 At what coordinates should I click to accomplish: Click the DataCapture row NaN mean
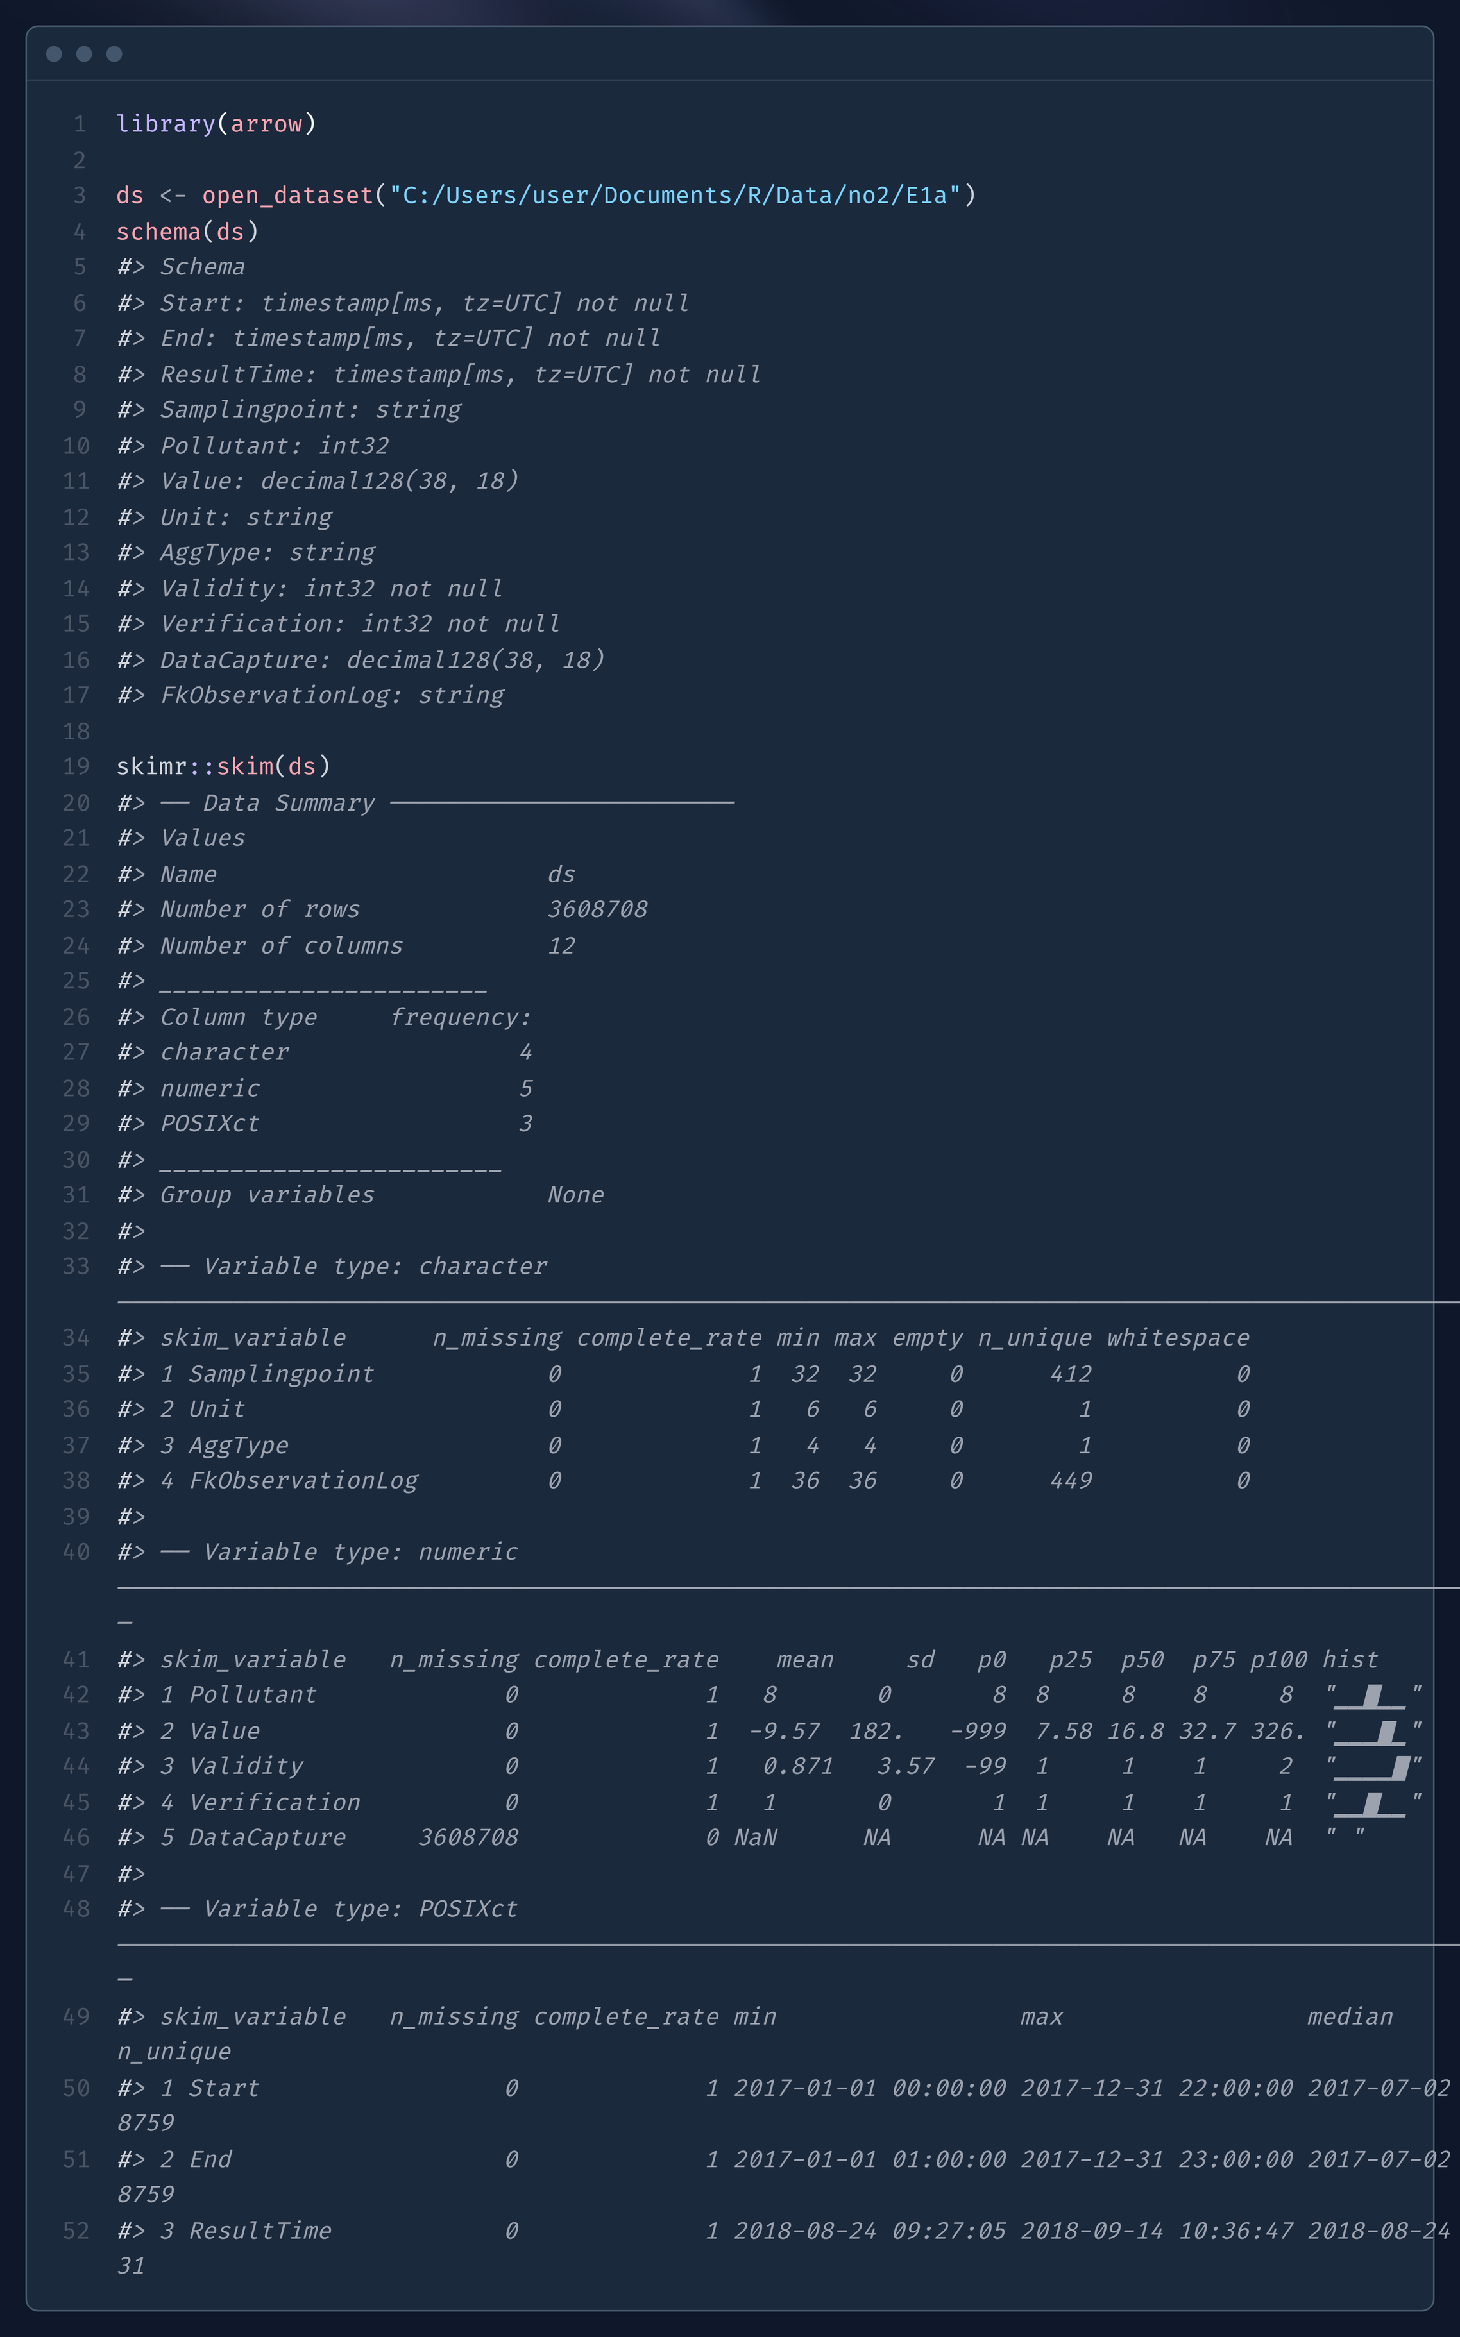[755, 1838]
